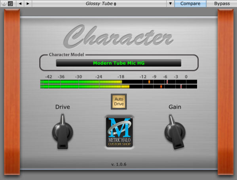Go to next preset arrow

click(x=28, y=4)
